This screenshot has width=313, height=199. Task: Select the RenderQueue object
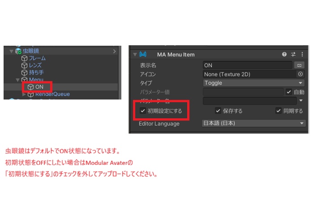pyautogui.click(x=52, y=94)
